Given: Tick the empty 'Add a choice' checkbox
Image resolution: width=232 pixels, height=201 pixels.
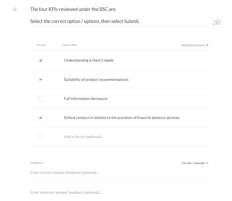Looking at the screenshot, I should (x=41, y=137).
